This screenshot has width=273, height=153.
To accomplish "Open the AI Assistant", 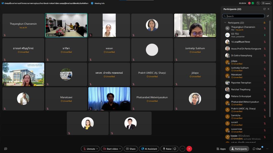I will [149, 149].
